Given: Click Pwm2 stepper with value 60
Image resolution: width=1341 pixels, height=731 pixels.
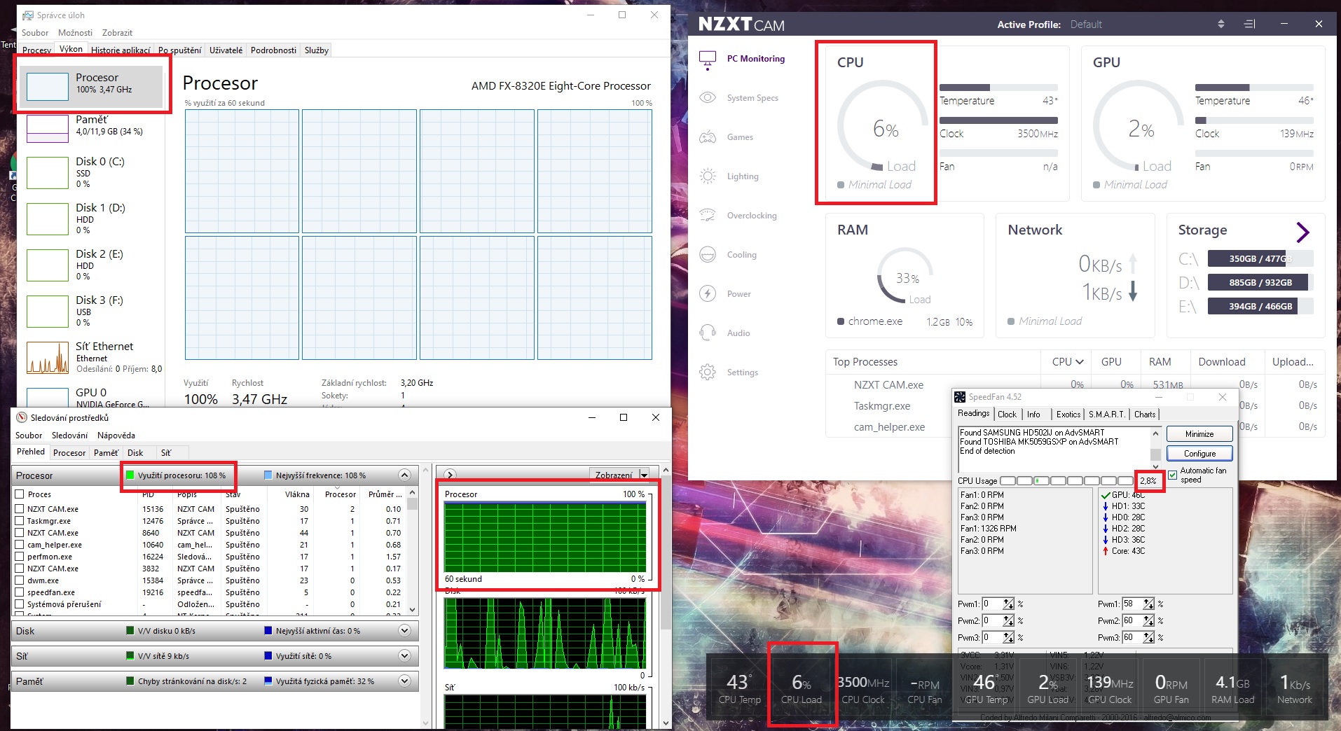Looking at the screenshot, I should (1148, 620).
